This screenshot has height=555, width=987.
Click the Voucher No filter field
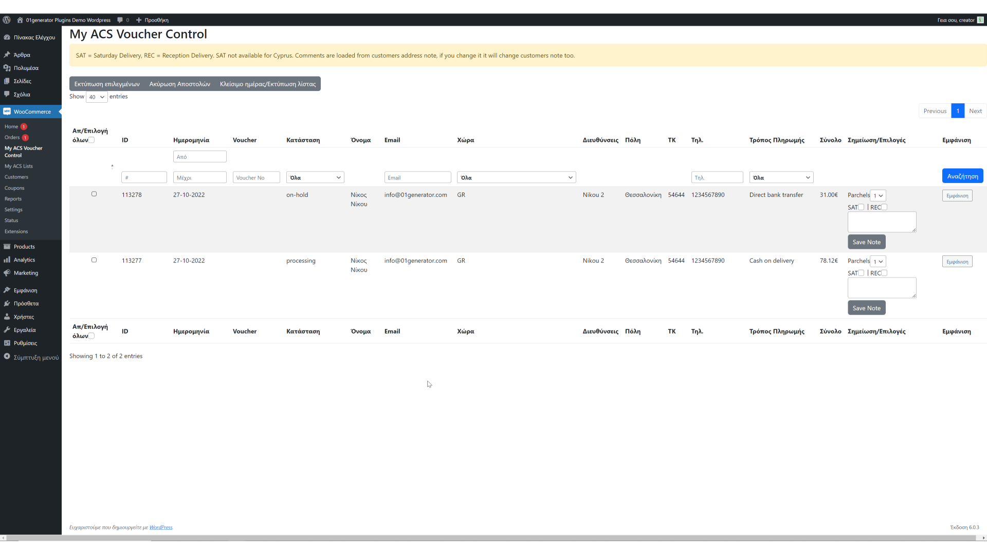point(256,177)
